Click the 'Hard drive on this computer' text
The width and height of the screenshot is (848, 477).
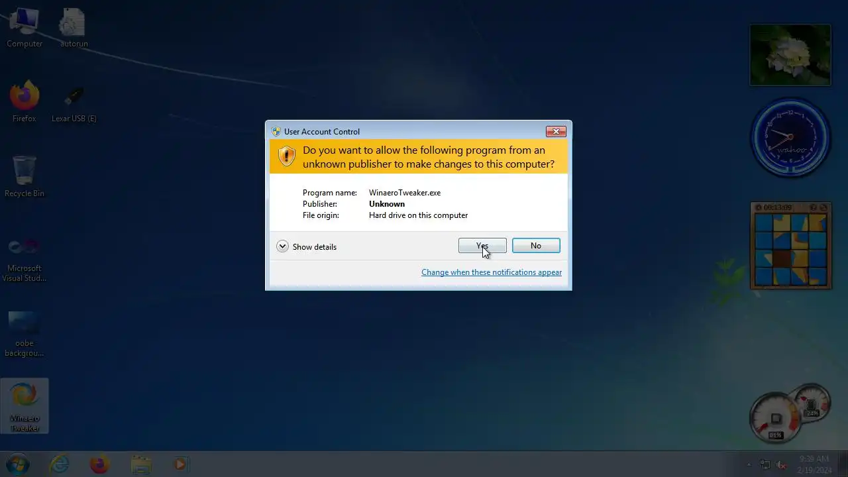[x=418, y=215]
